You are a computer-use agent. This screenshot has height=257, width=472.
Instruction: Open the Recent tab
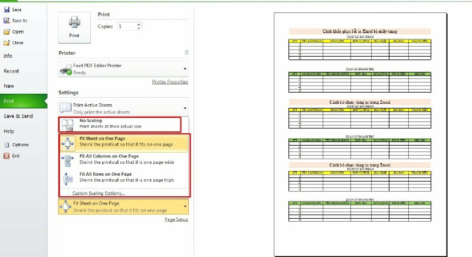(x=11, y=71)
